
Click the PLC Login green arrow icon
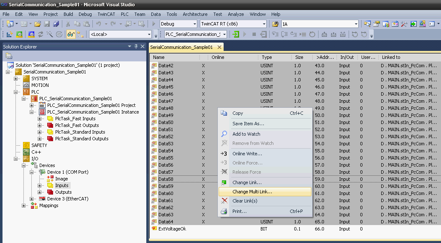pyautogui.click(x=236, y=34)
